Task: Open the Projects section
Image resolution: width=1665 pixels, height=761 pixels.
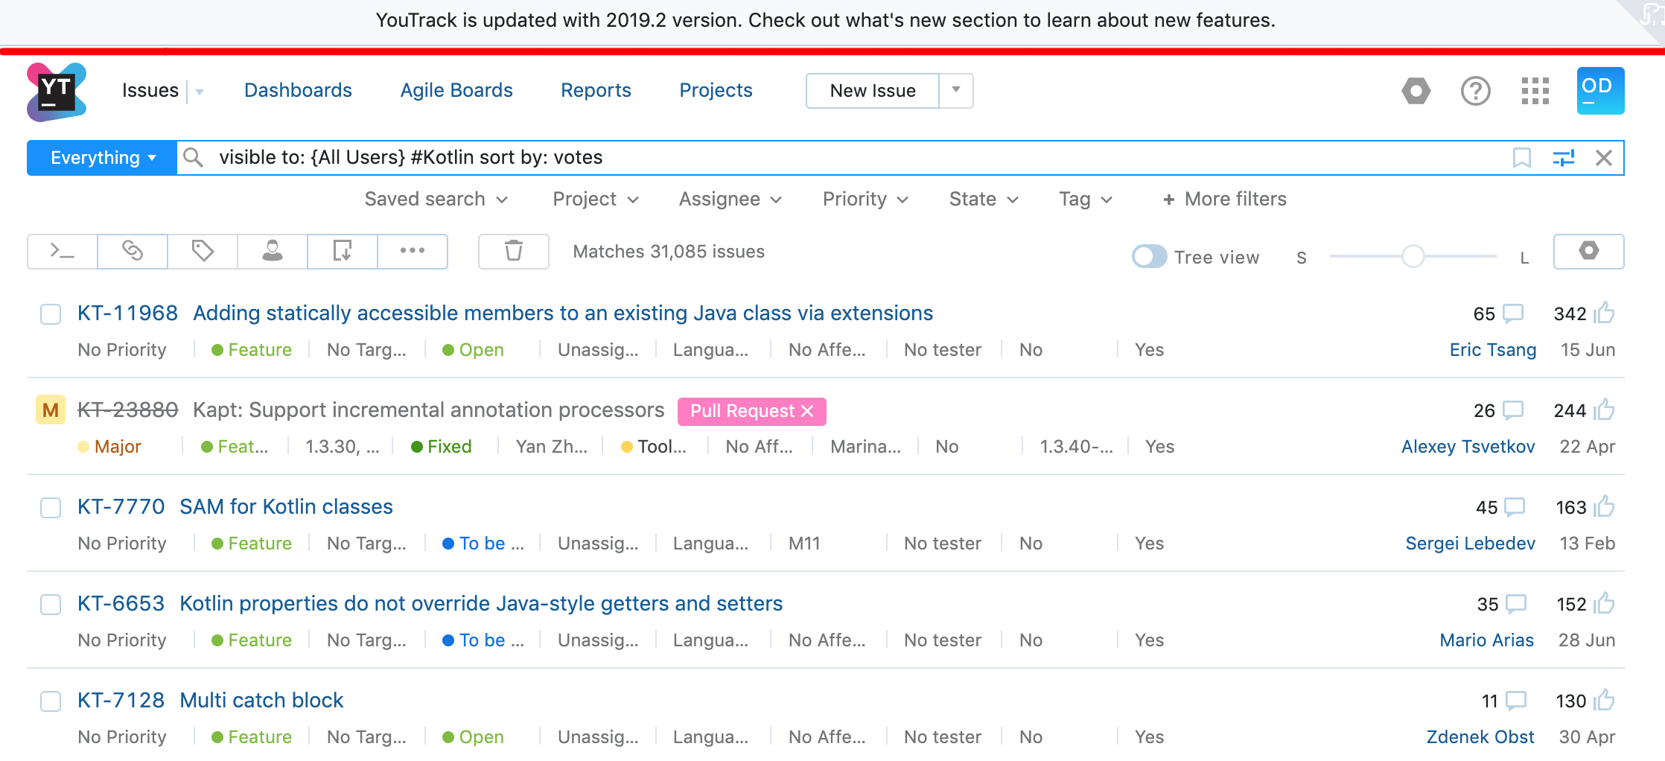Action: tap(716, 90)
